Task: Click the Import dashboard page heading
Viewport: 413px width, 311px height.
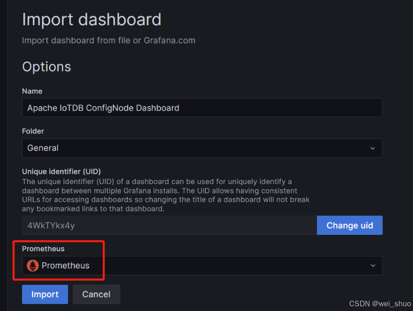Action: coord(92,20)
